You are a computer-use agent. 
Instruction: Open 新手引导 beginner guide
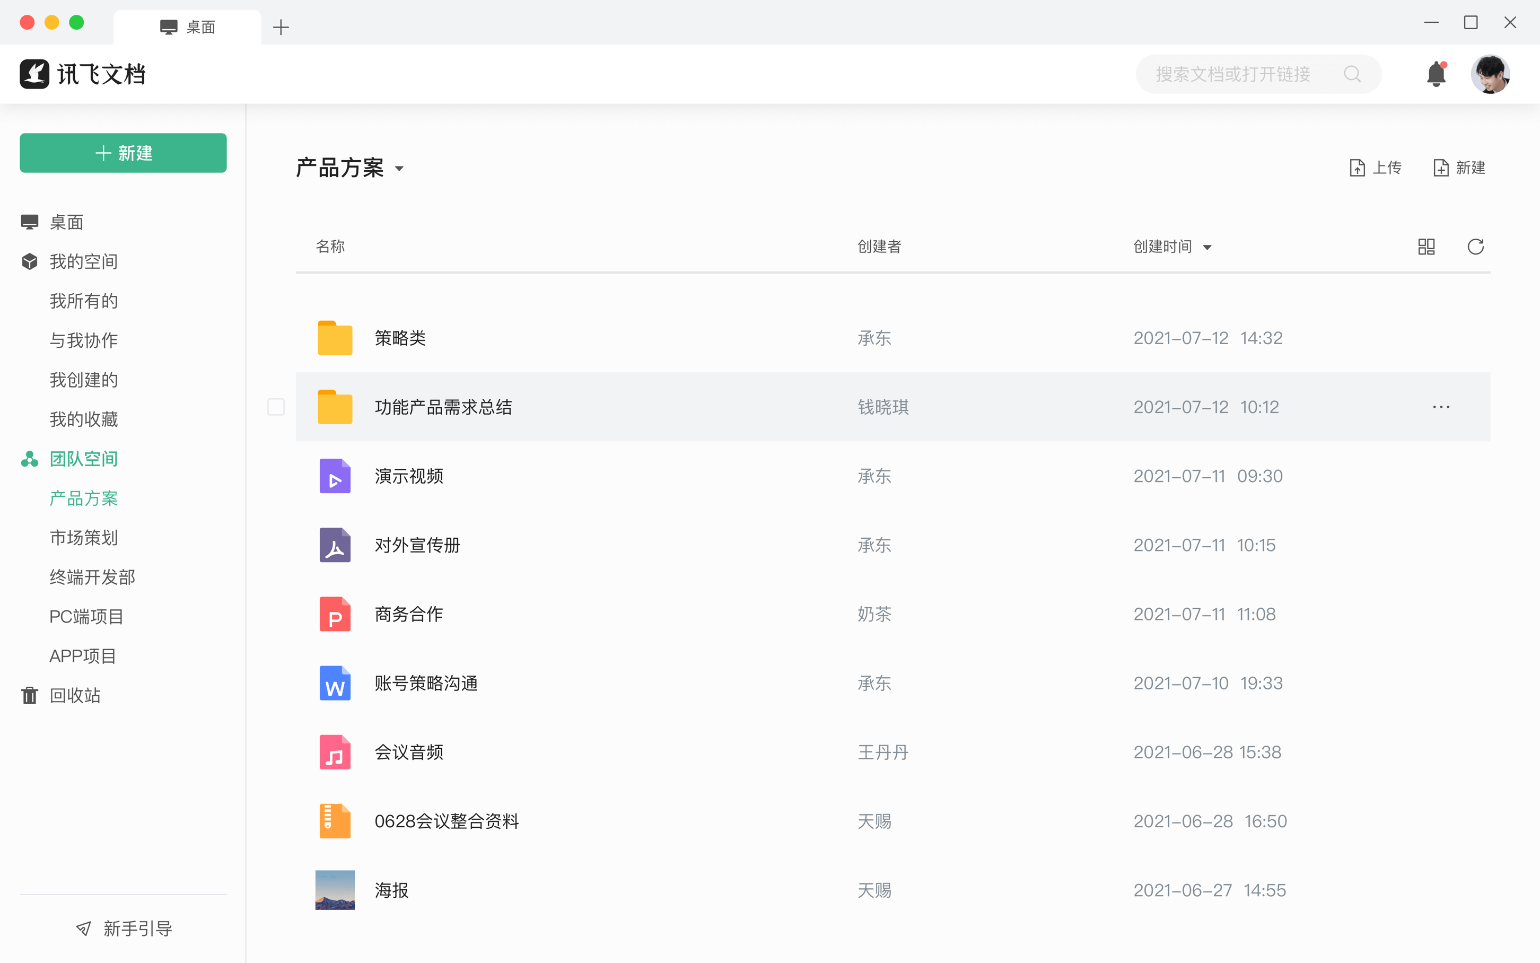pos(136,928)
